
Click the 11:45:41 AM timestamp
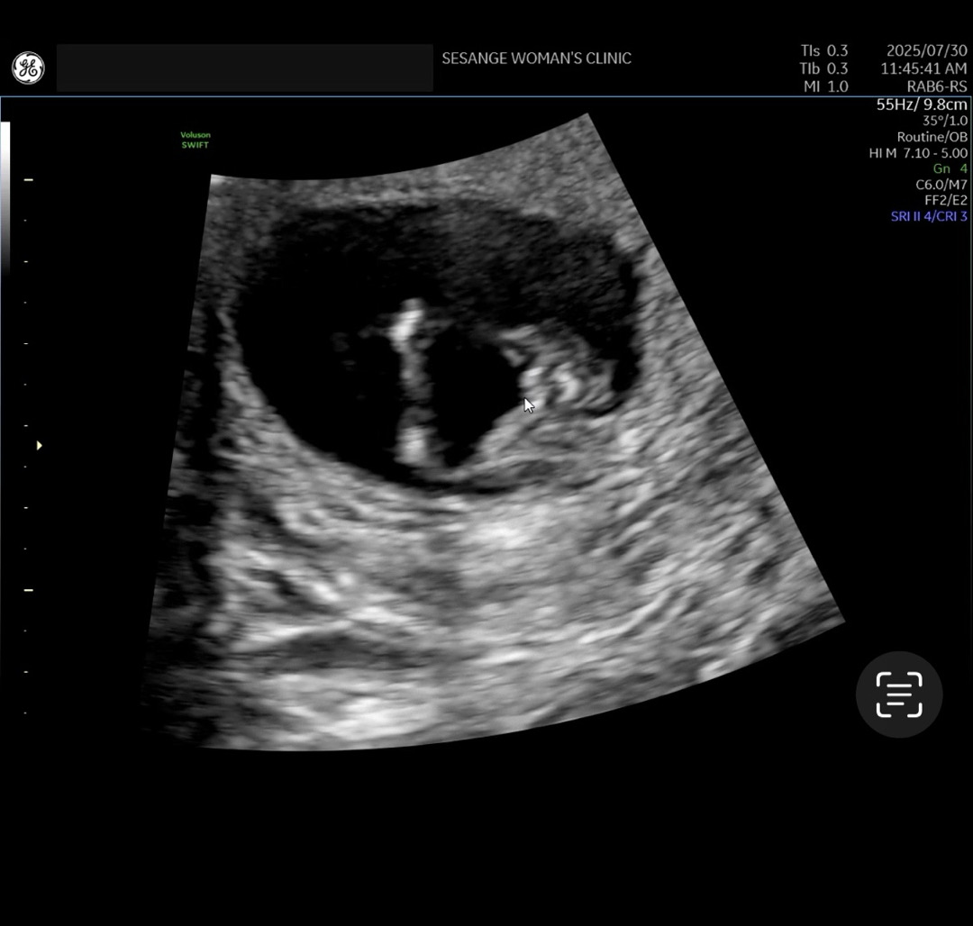point(923,68)
